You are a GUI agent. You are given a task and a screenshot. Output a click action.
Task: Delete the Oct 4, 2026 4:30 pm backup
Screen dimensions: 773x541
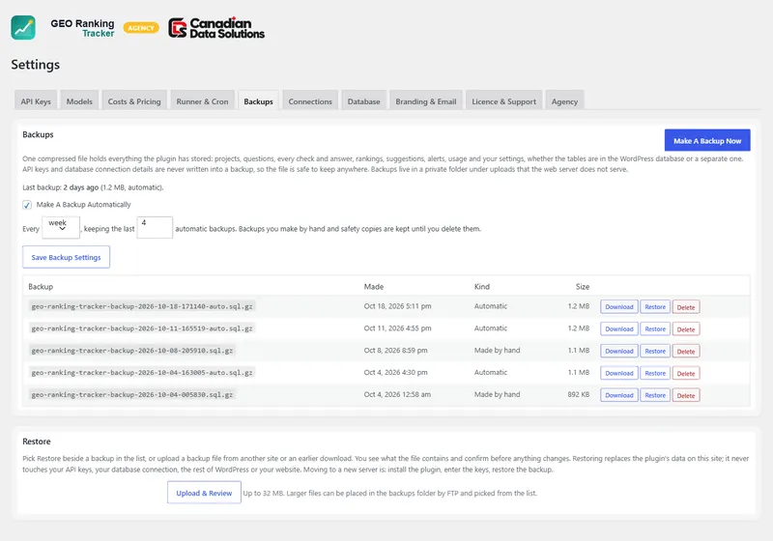tap(686, 374)
